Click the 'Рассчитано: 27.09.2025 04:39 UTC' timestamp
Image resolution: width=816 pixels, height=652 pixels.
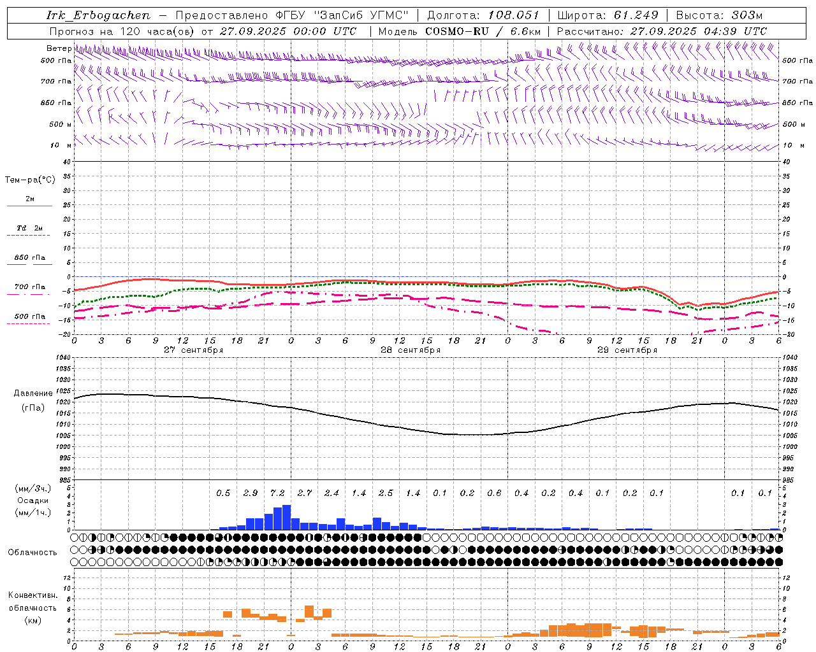(662, 31)
